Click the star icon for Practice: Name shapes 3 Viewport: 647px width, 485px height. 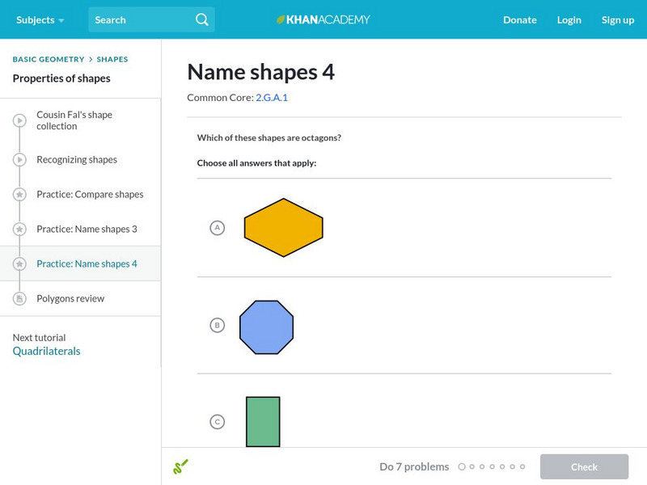click(19, 229)
